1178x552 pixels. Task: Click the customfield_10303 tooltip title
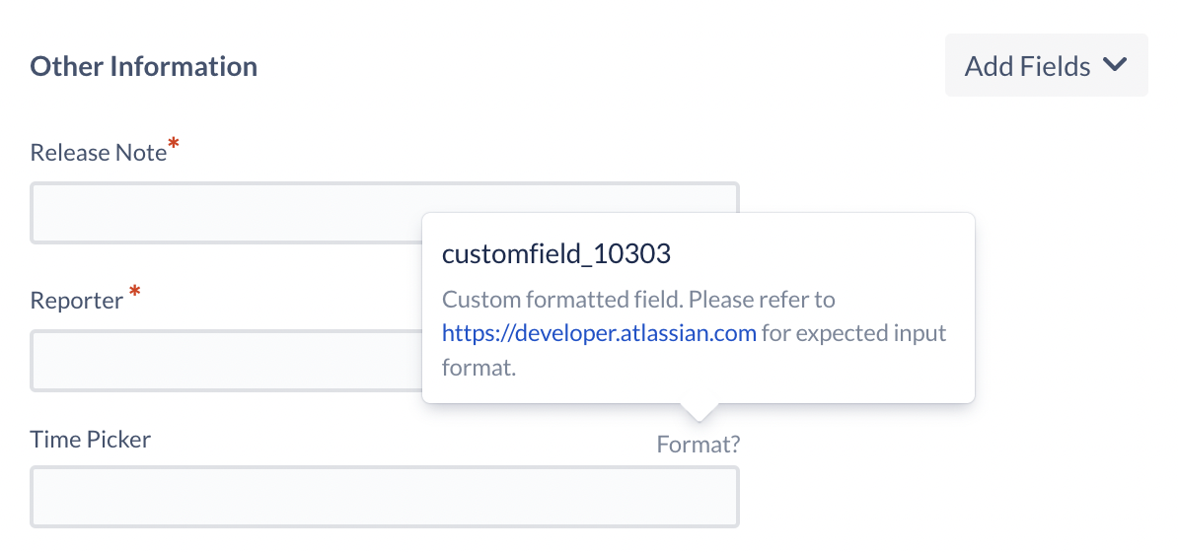[555, 254]
